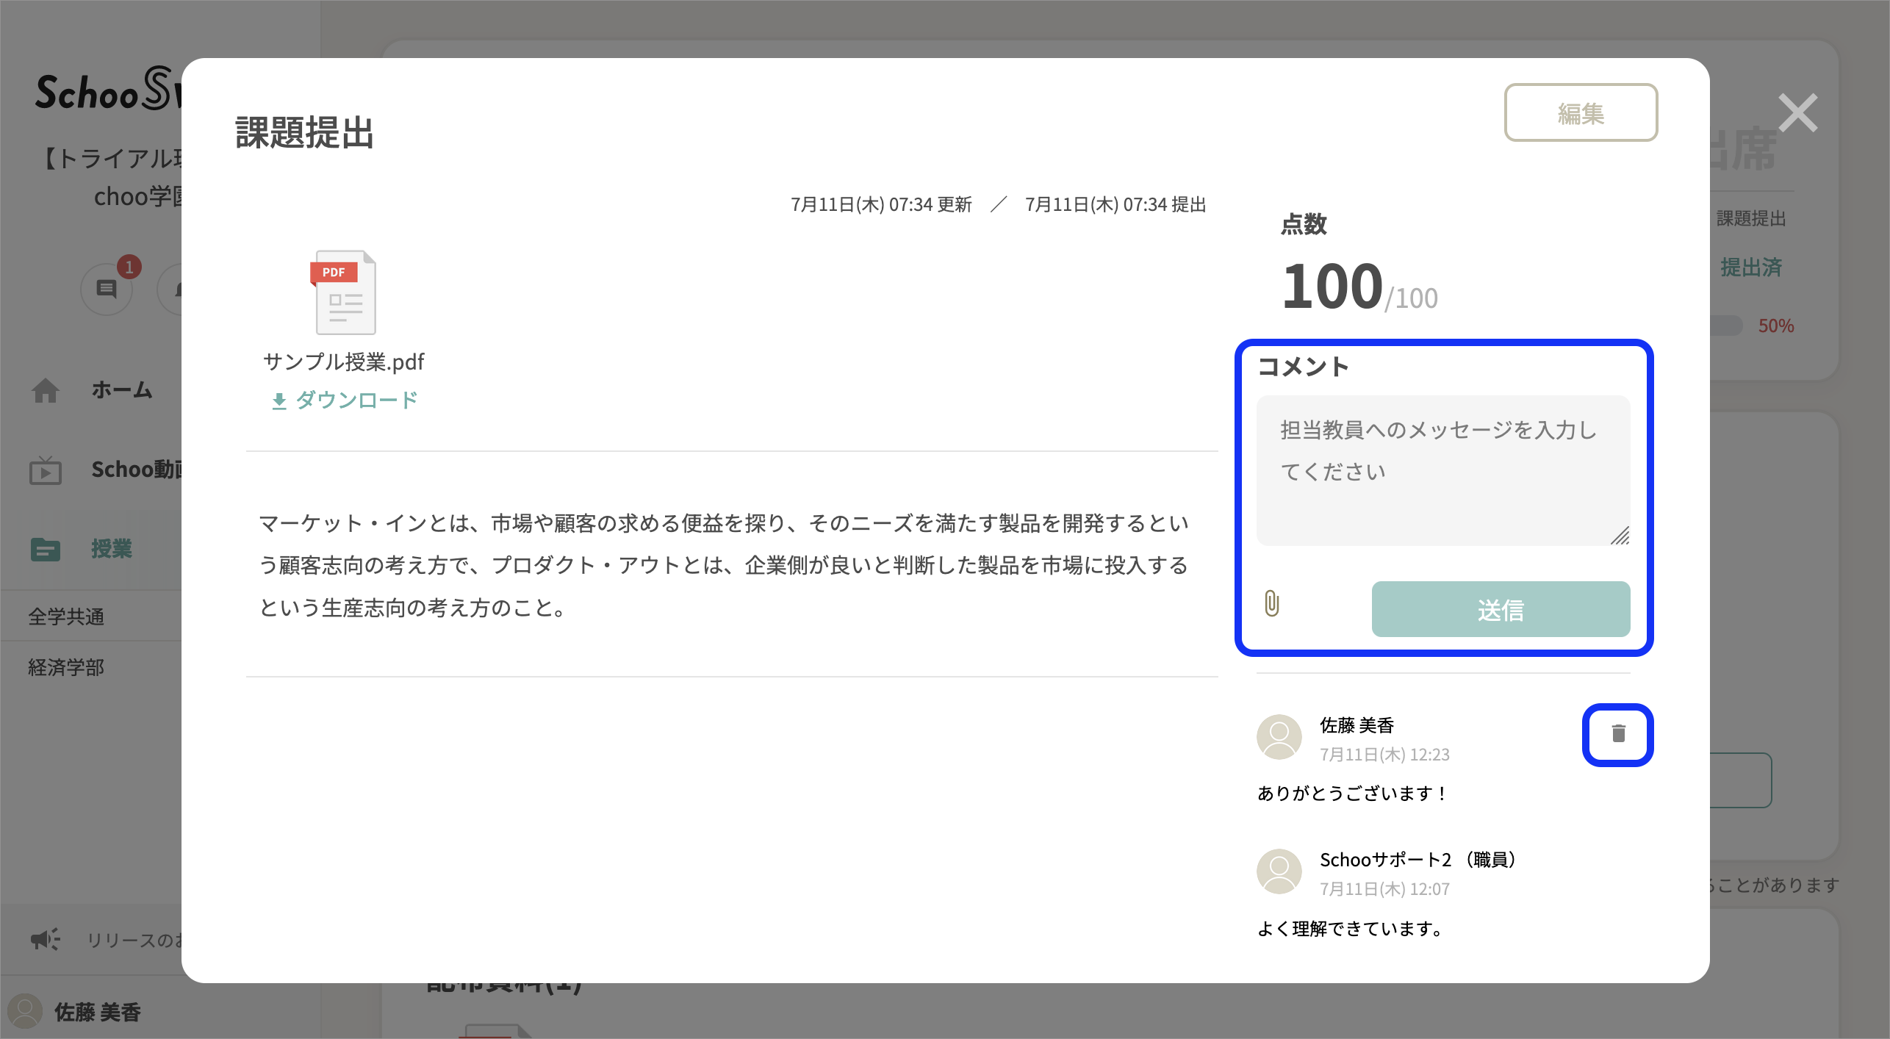Click the マーケット・イン answer paragraph
Screen dimensions: 1890x1039
(724, 565)
